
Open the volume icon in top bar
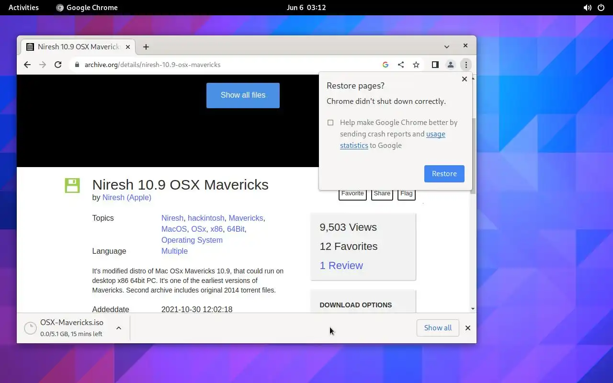[x=587, y=8]
